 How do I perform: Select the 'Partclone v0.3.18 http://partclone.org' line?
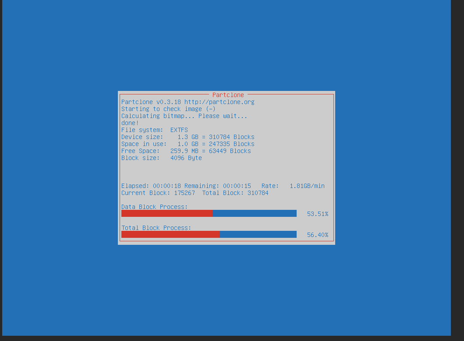[x=188, y=102]
